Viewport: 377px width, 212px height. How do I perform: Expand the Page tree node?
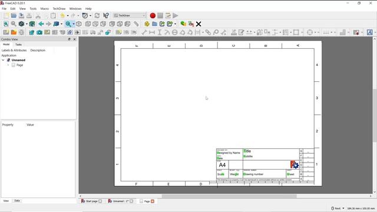pos(8,65)
